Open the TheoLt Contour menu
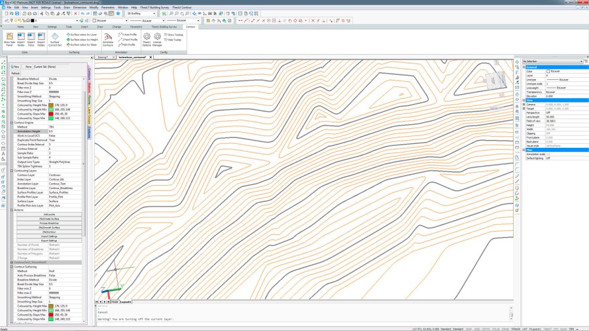The height and width of the screenshot is (331, 589). 182,7
